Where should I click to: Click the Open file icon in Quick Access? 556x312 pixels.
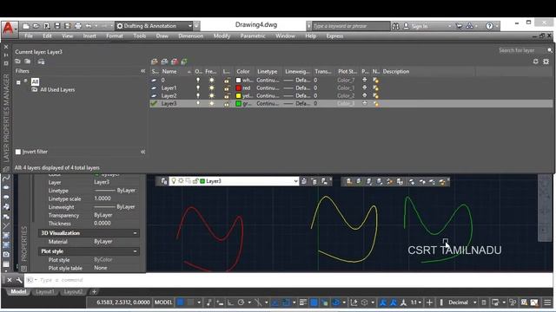tap(36, 26)
